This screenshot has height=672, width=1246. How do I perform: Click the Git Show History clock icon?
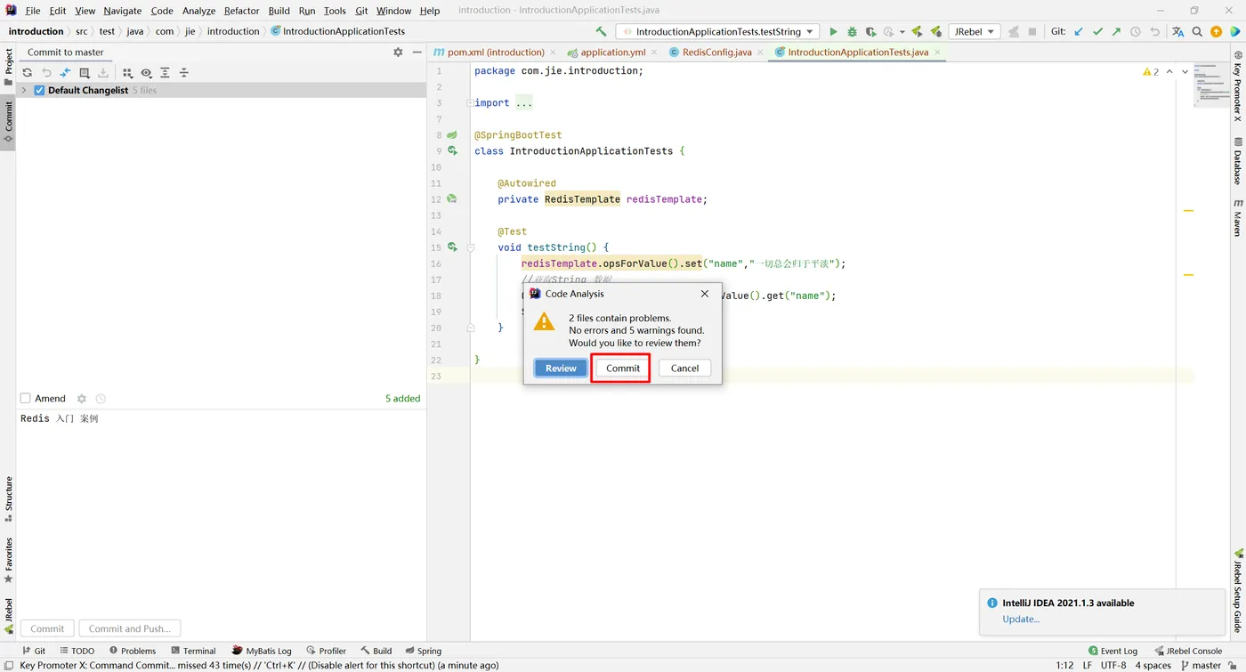coord(1135,31)
